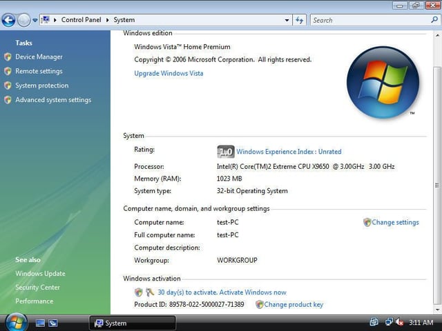Image resolution: width=442 pixels, height=331 pixels.
Task: Open Security Center under See also
Action: point(37,288)
